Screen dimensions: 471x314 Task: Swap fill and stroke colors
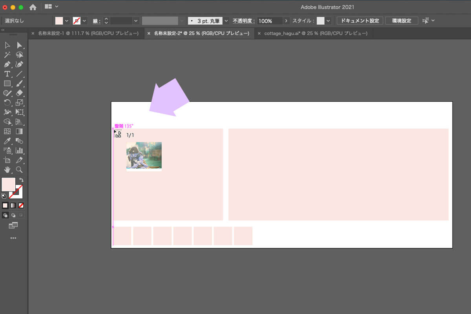(x=21, y=180)
